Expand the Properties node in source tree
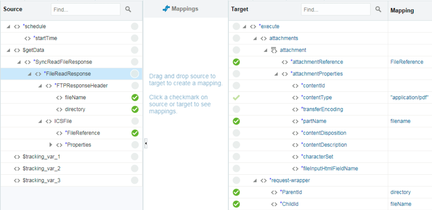 point(51,145)
